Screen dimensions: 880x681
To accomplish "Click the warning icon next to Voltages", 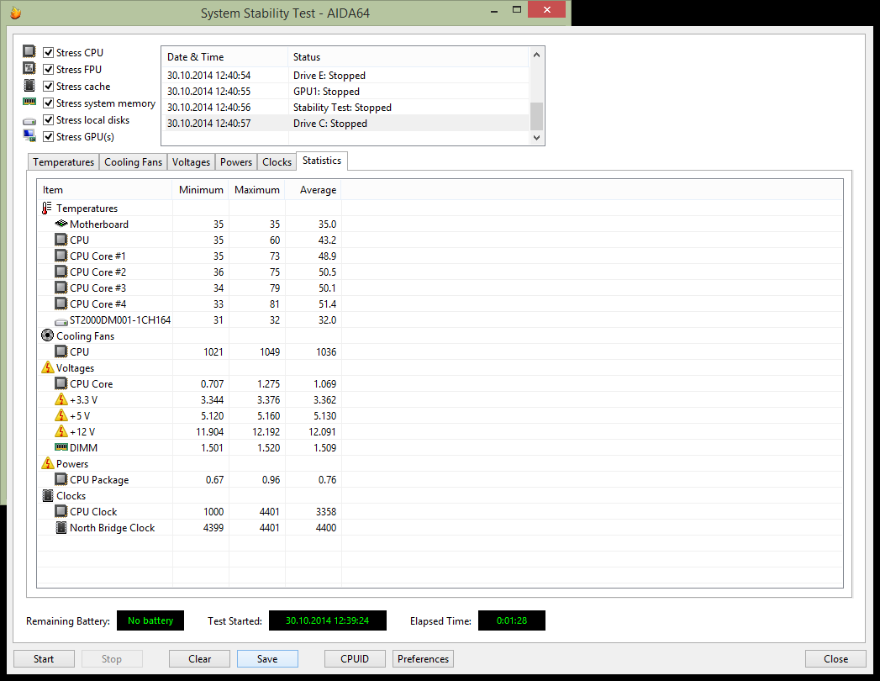I will [48, 367].
